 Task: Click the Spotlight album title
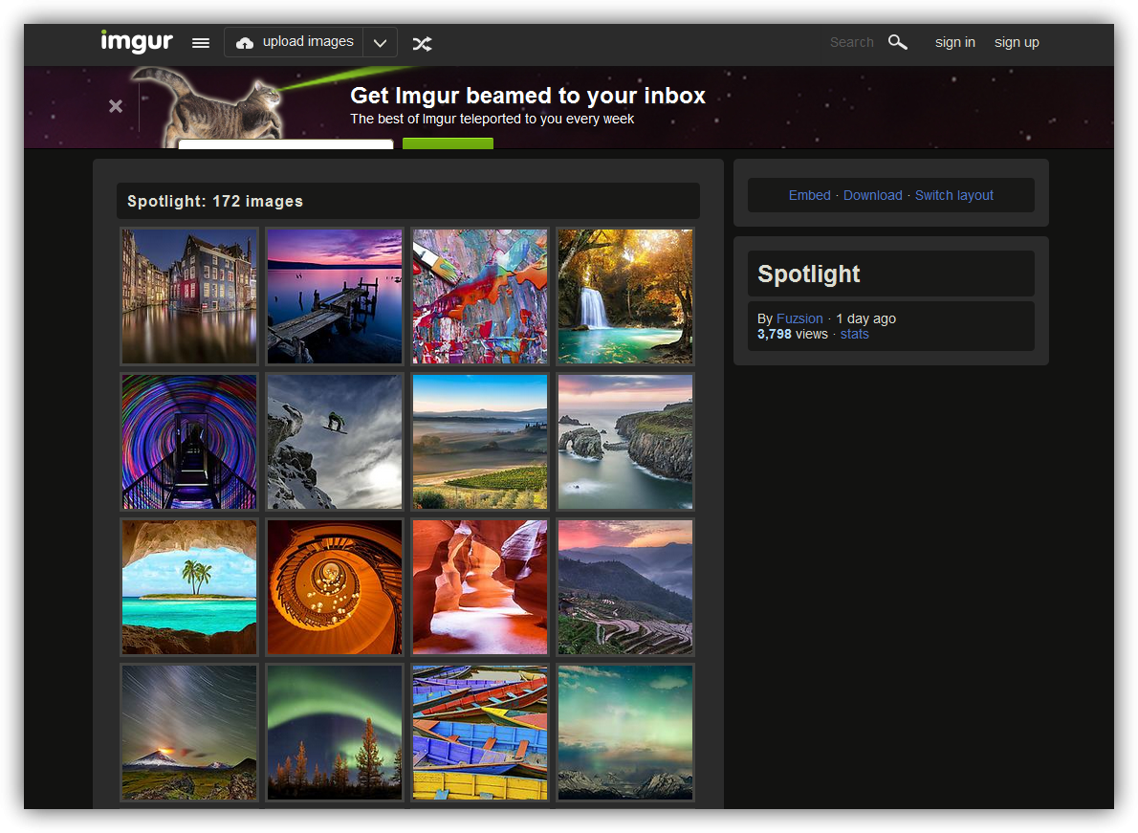click(808, 274)
